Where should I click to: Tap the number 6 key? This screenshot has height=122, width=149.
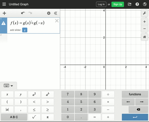[95, 102]
